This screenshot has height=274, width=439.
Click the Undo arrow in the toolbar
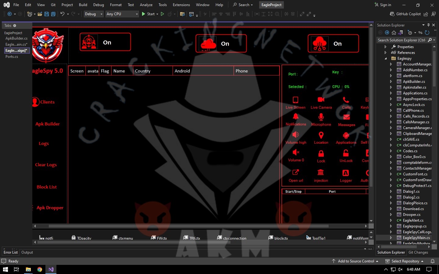(62, 14)
